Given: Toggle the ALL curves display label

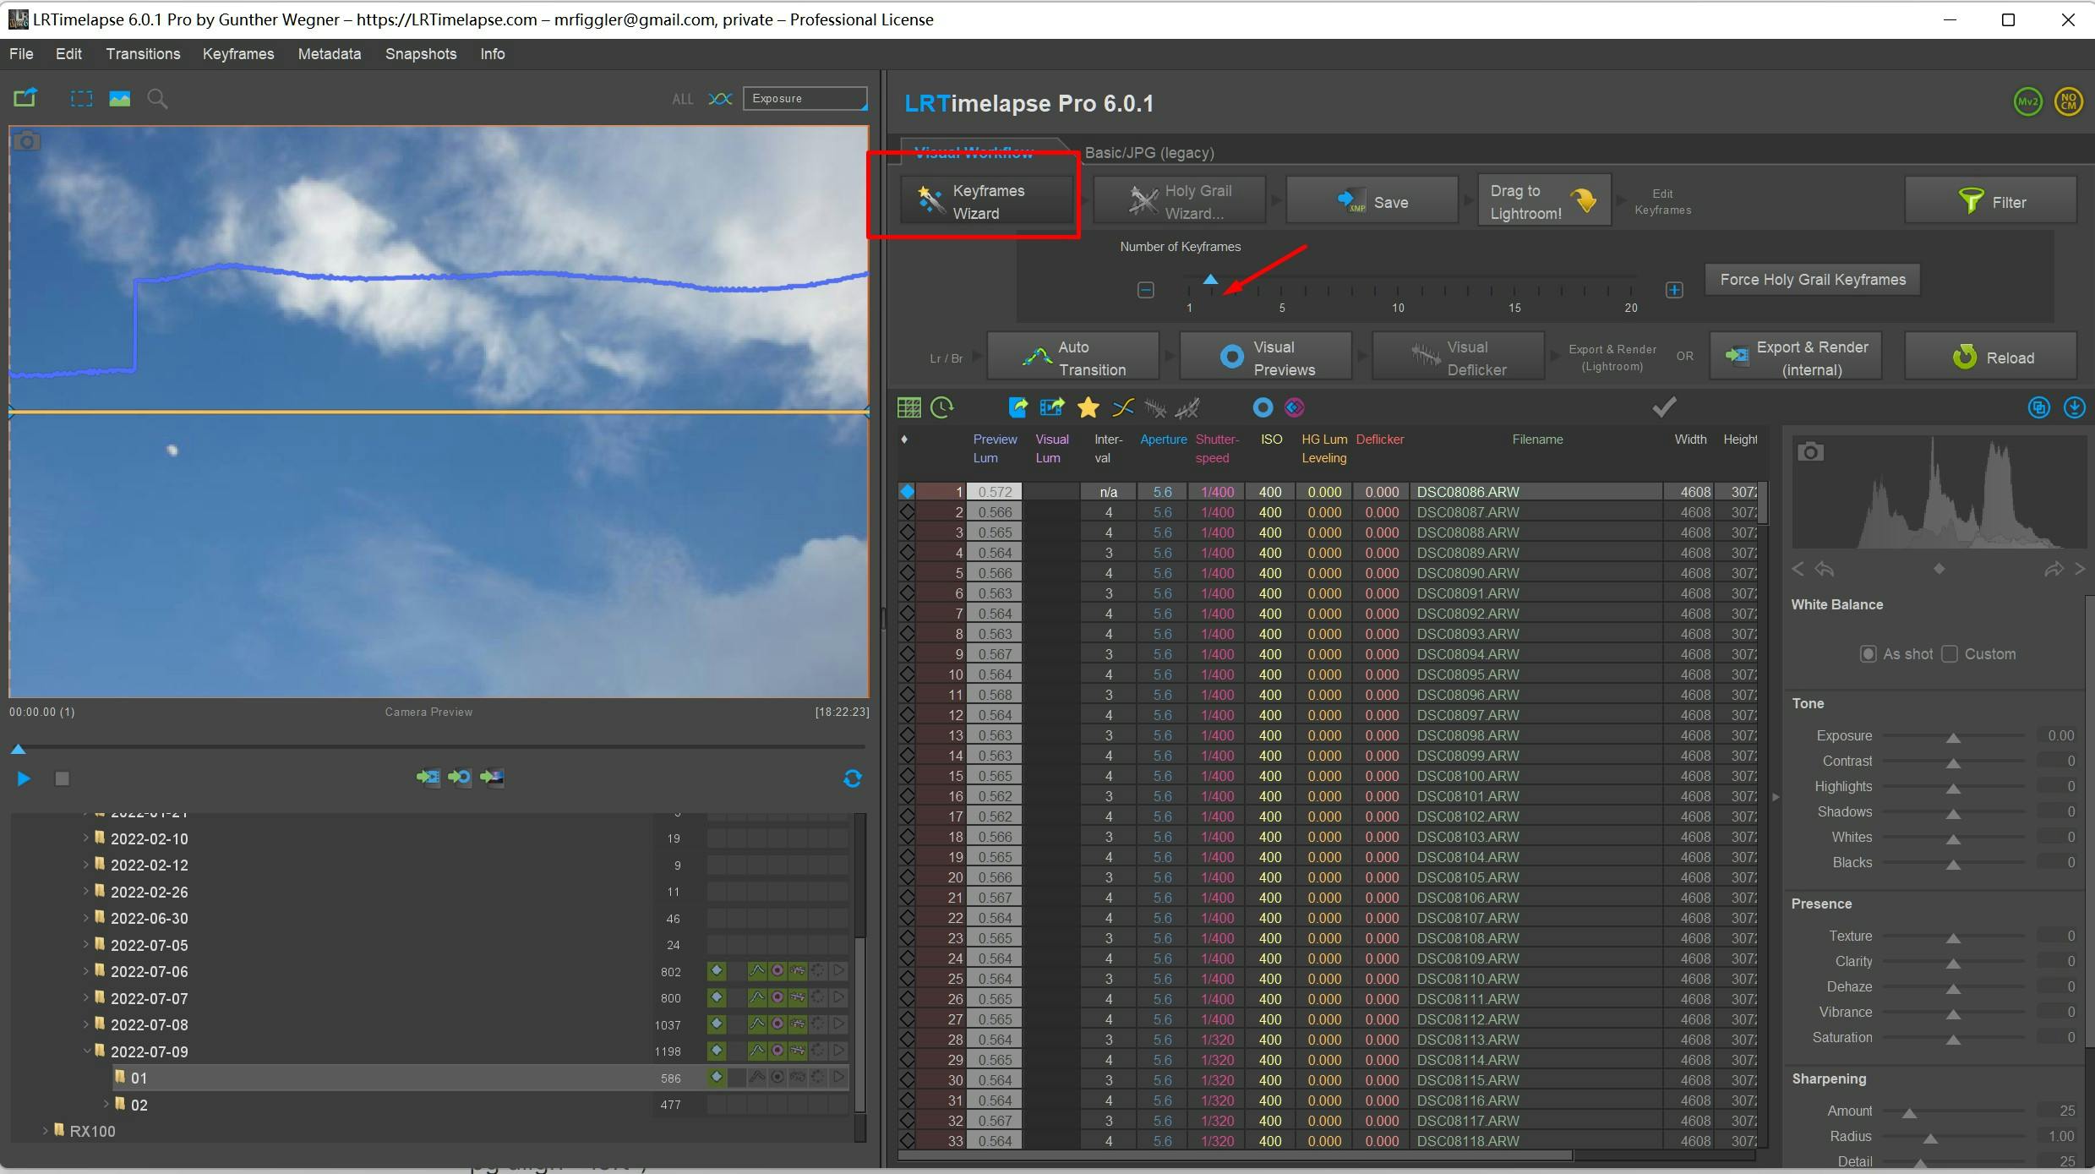Looking at the screenshot, I should [683, 99].
